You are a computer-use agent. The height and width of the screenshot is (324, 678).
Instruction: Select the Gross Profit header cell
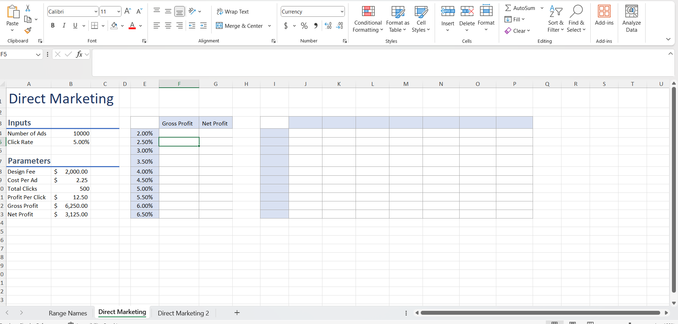coord(179,123)
